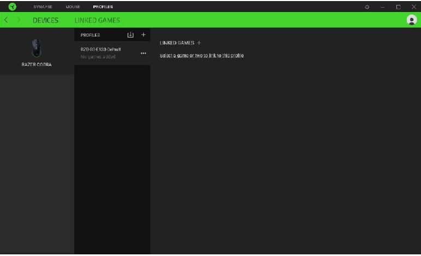Viewport: 421px width, 256px height.
Task: Switch to the Mouse tab
Action: [73, 7]
